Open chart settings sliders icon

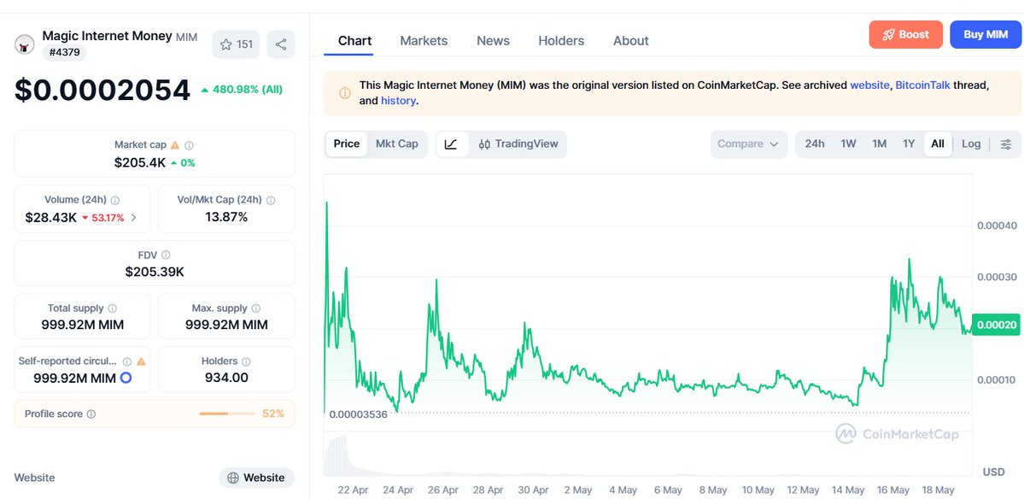point(1006,144)
